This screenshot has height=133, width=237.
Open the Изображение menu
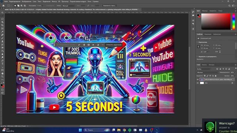tap(27, 1)
